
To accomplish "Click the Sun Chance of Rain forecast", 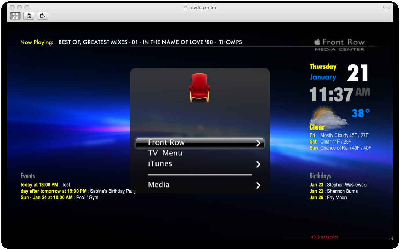I will (340, 148).
